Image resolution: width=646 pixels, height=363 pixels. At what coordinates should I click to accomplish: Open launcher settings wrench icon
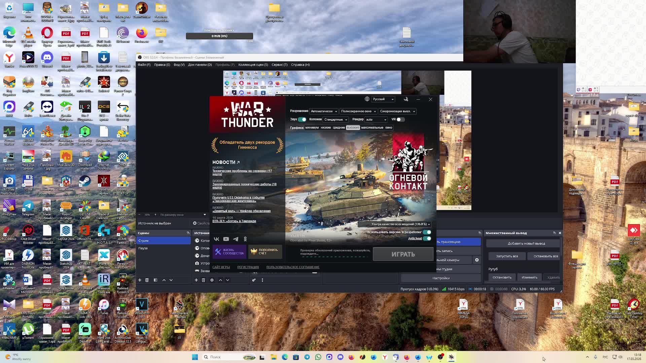coord(406,99)
